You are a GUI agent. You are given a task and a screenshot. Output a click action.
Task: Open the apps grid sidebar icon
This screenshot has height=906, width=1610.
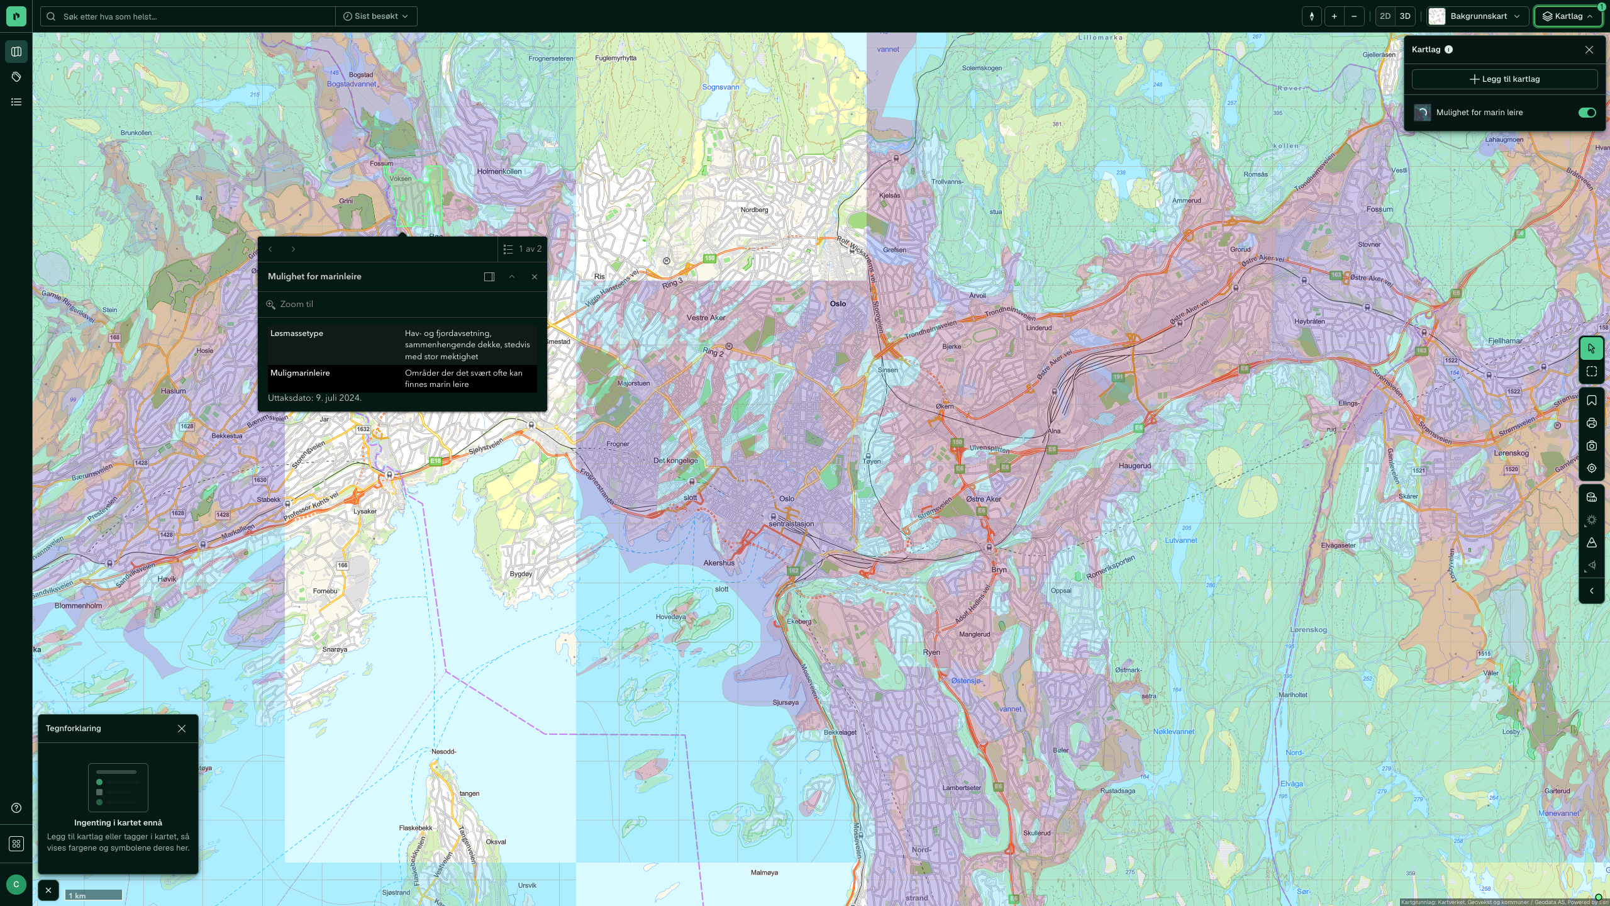(16, 844)
